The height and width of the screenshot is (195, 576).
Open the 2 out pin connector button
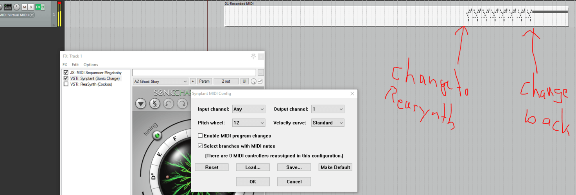pos(226,82)
